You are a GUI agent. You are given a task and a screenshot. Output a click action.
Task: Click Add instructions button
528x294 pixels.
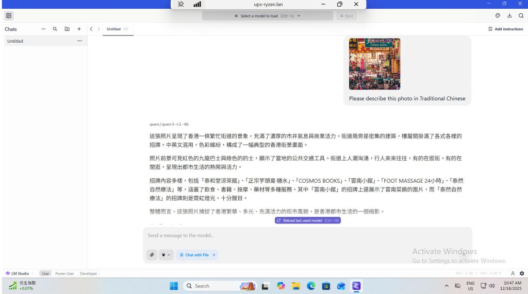point(505,29)
